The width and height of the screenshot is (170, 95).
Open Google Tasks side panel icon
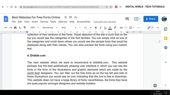166,47
